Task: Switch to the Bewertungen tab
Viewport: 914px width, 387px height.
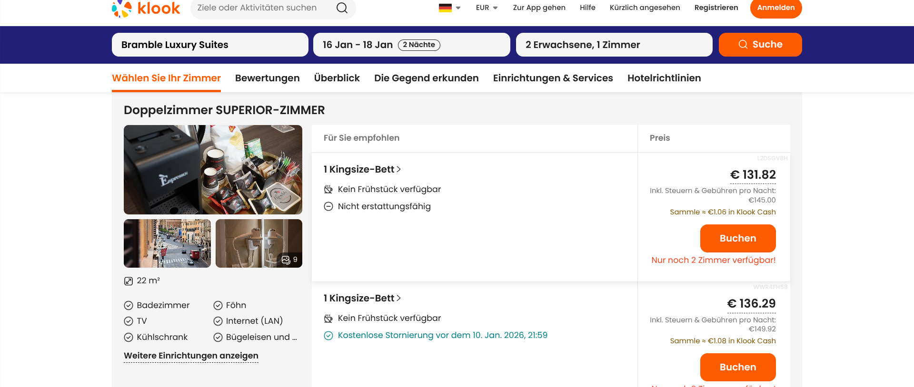Action: [x=267, y=78]
